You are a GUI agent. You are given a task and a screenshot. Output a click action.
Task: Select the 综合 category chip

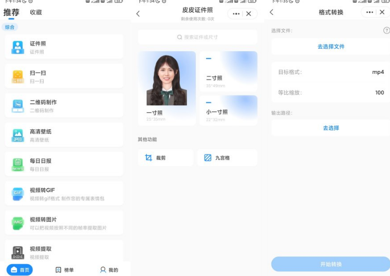(10, 27)
